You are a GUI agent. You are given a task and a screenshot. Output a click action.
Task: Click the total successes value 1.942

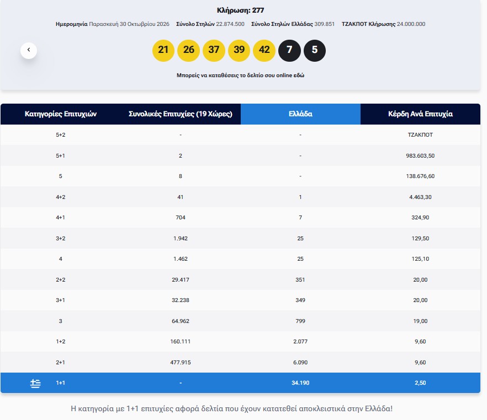click(x=181, y=238)
